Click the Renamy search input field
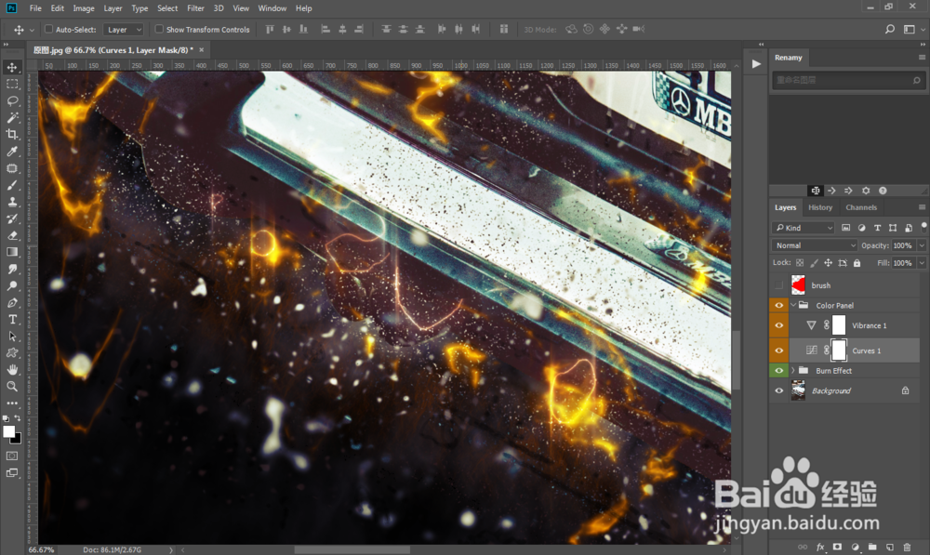The height and width of the screenshot is (555, 930). (x=847, y=80)
